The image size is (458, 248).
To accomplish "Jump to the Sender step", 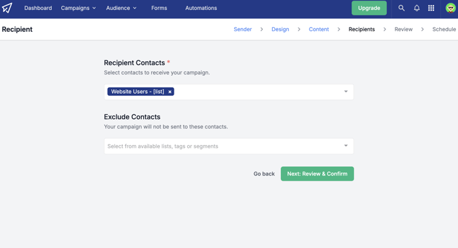I will coord(243,29).
